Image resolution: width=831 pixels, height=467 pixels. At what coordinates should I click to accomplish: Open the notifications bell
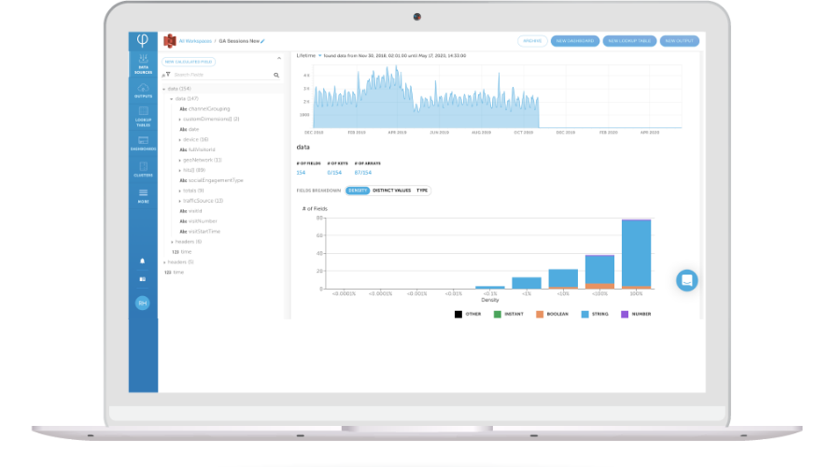[143, 261]
